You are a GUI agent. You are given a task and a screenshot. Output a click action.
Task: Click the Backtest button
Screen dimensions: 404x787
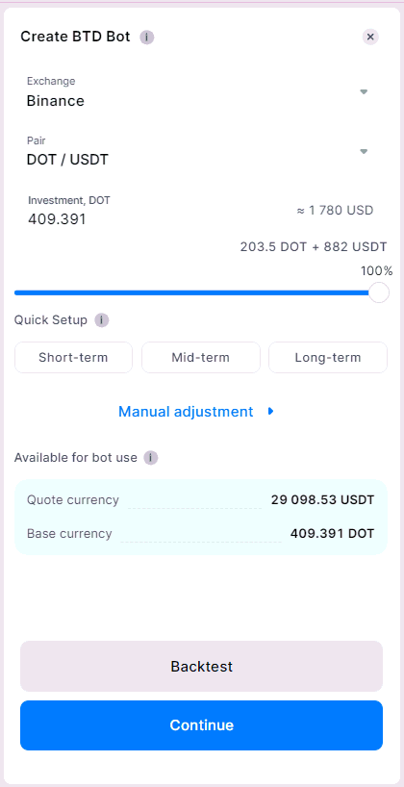(x=201, y=666)
